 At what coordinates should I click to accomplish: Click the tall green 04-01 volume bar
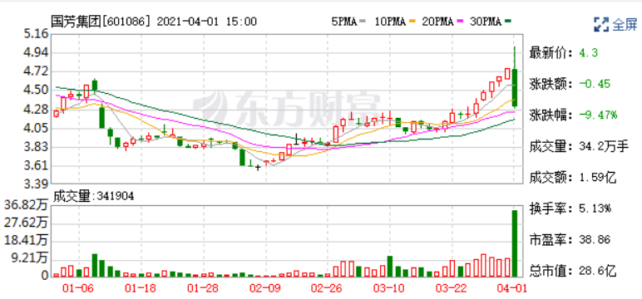(515, 243)
